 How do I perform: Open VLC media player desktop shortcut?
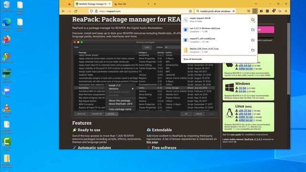click(x=7, y=110)
